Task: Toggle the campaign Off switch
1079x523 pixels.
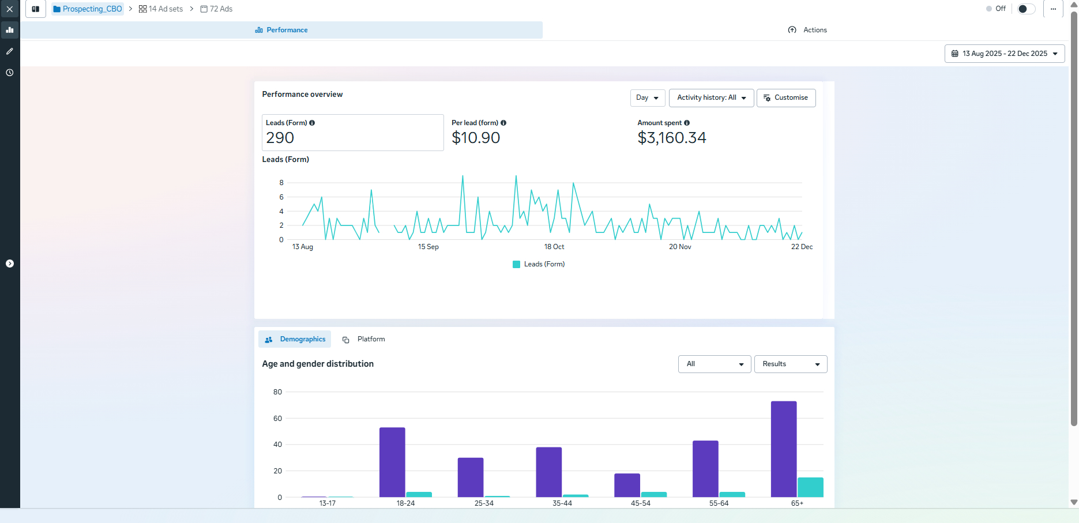Action: coord(1027,9)
